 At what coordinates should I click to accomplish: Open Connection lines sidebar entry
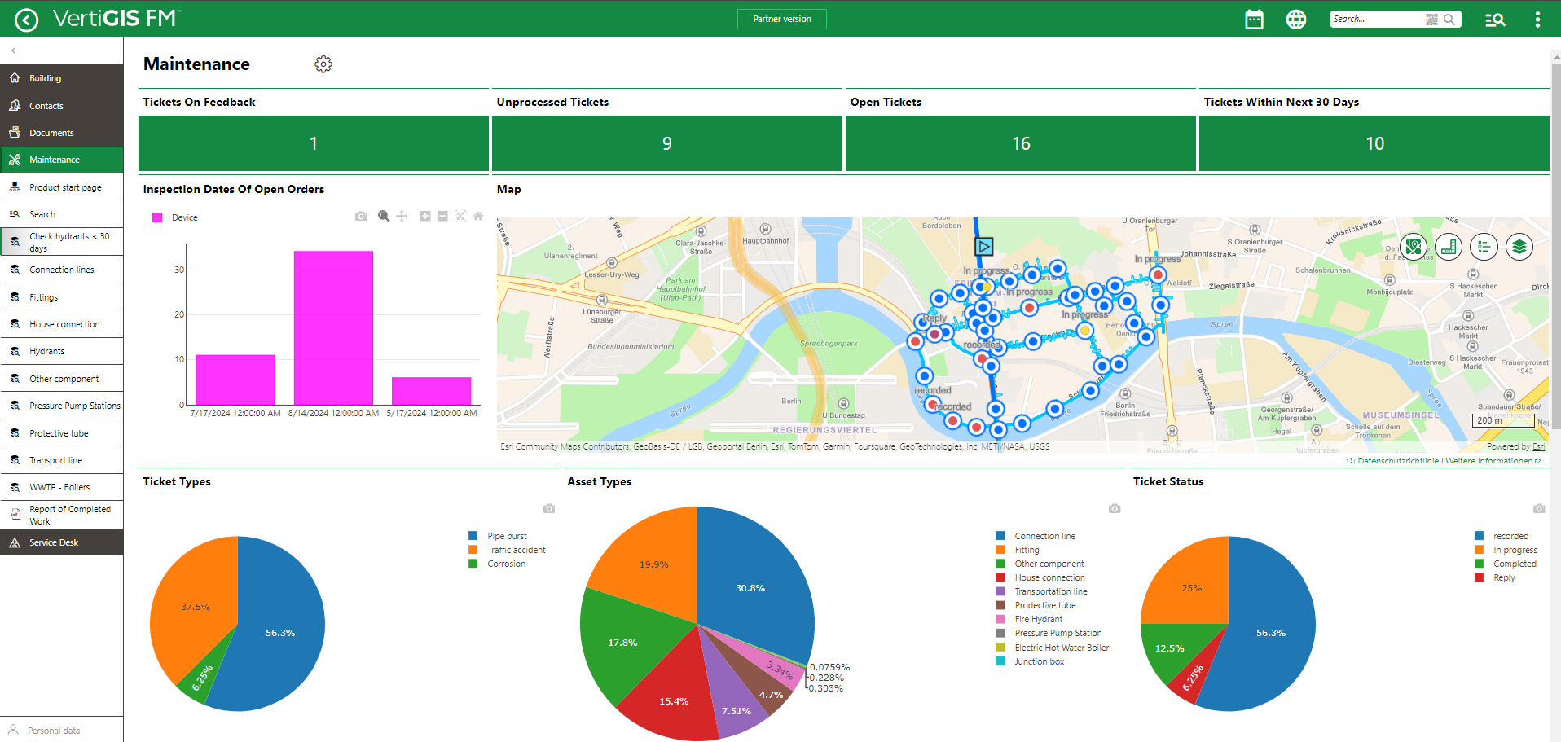62,270
